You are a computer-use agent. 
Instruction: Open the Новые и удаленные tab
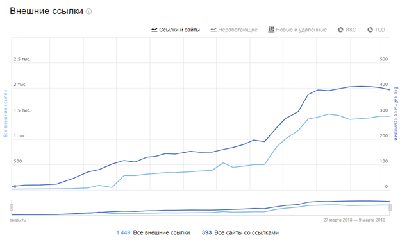click(x=297, y=30)
